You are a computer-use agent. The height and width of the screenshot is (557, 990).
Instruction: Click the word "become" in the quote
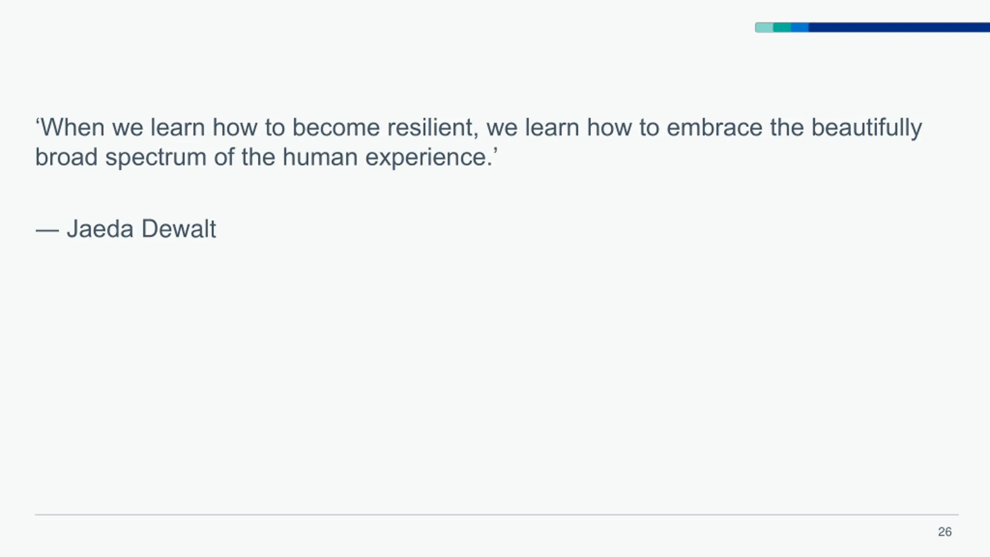coord(336,128)
